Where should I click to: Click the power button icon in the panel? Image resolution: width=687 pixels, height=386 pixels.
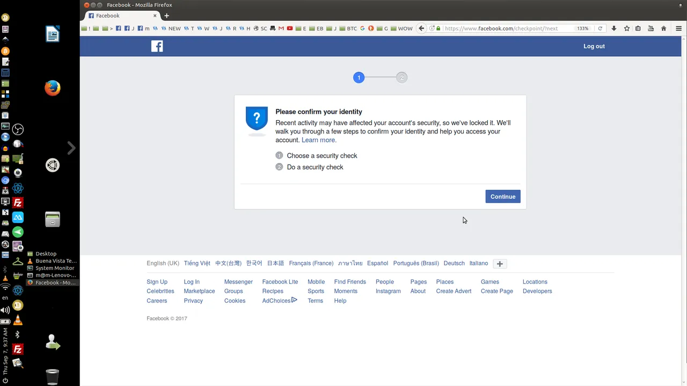point(5,381)
